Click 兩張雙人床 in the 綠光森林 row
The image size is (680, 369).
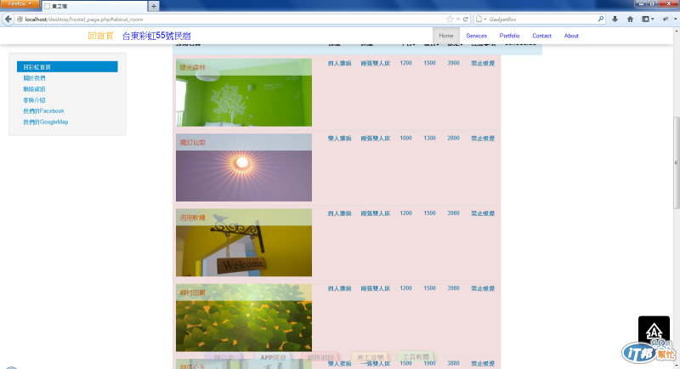coord(376,63)
